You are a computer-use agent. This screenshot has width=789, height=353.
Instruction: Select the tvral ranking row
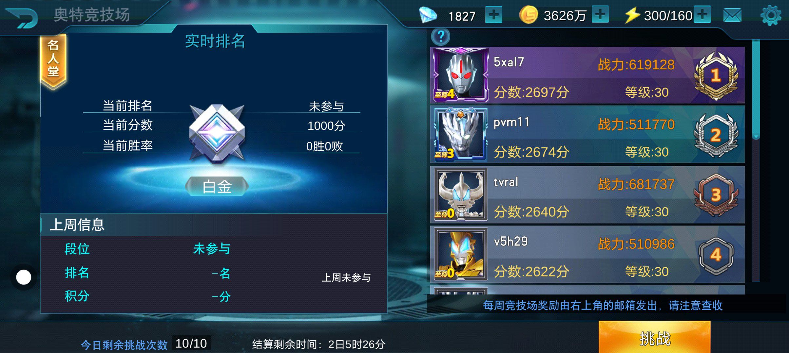point(587,195)
